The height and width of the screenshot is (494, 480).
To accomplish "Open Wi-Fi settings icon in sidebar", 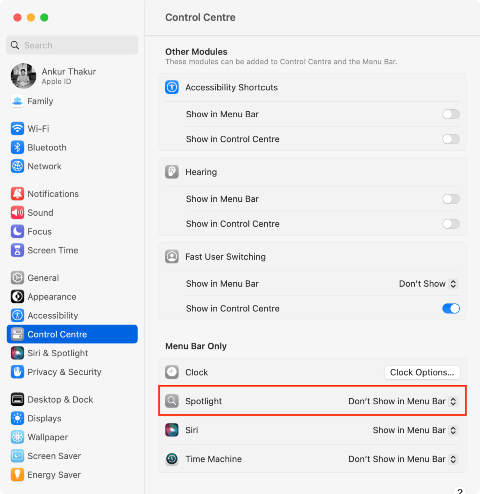I will 17,129.
